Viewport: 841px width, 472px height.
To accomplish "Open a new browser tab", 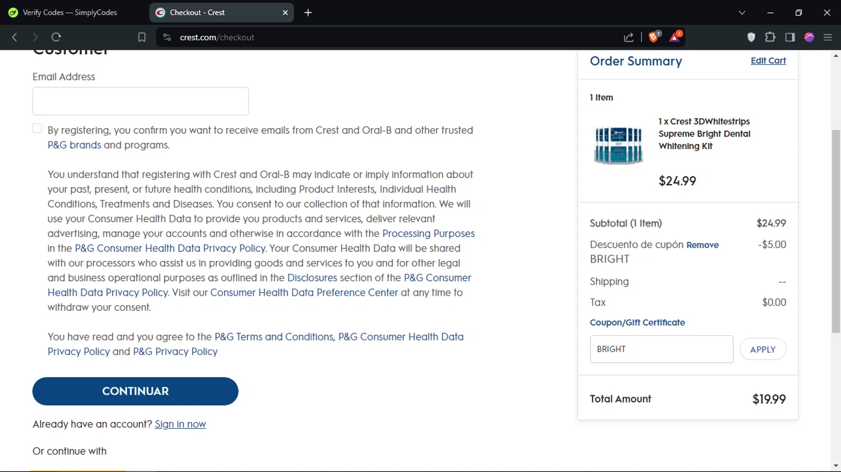I will click(308, 12).
